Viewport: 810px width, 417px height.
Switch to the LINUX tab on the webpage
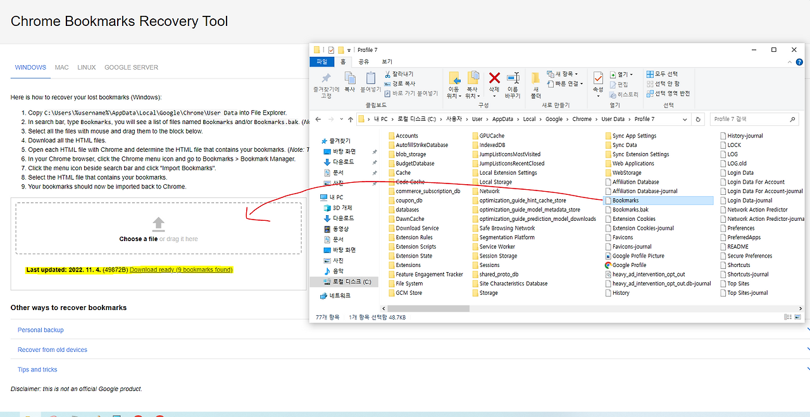pyautogui.click(x=87, y=67)
